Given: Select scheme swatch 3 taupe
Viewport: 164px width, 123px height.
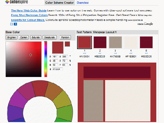Looking at the screenshot, I should click(x=115, y=42).
